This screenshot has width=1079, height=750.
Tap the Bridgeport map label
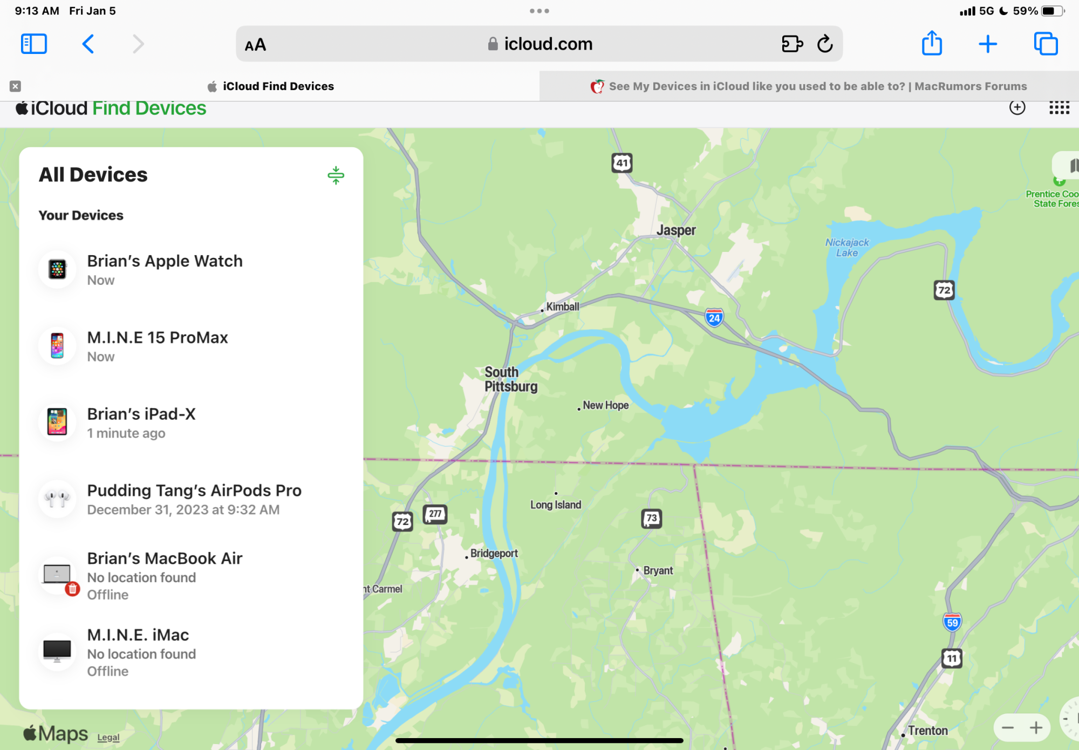494,554
